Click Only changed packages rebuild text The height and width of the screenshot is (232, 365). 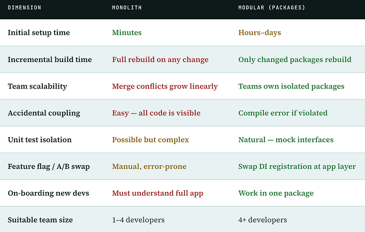295,59
